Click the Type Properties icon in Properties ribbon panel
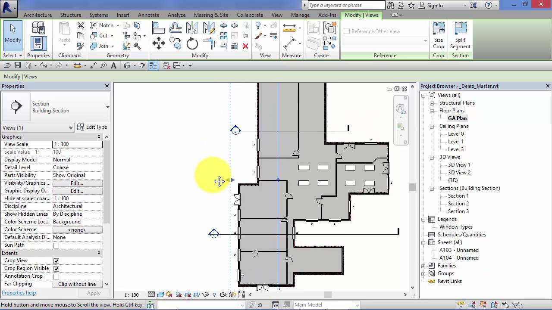The image size is (552, 310). [38, 28]
